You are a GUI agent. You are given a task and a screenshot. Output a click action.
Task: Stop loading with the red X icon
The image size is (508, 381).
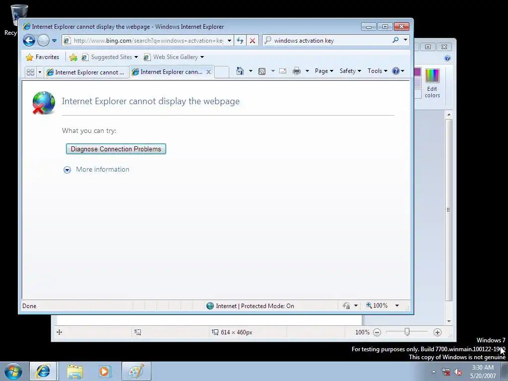tap(253, 41)
